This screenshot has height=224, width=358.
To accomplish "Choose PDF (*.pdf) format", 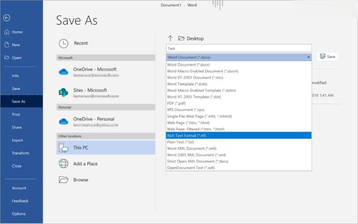I will click(x=239, y=103).
